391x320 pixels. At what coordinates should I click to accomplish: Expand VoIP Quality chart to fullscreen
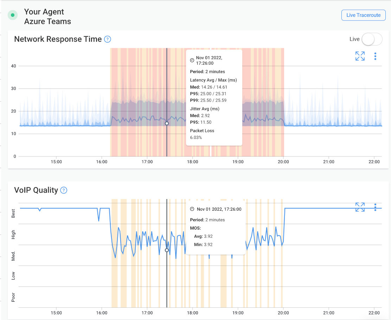point(360,207)
